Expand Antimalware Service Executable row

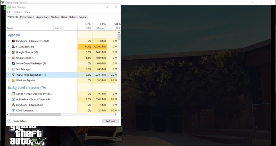8,99
